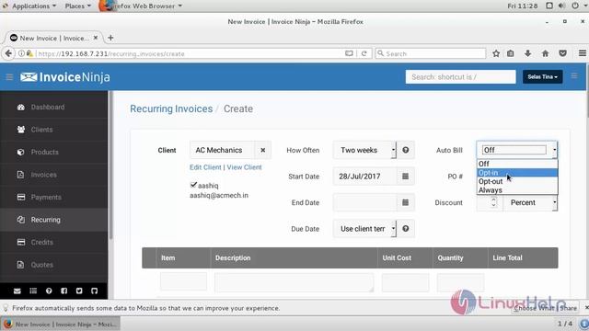Open the End Date calendar picker
589x331 pixels.
pos(405,202)
